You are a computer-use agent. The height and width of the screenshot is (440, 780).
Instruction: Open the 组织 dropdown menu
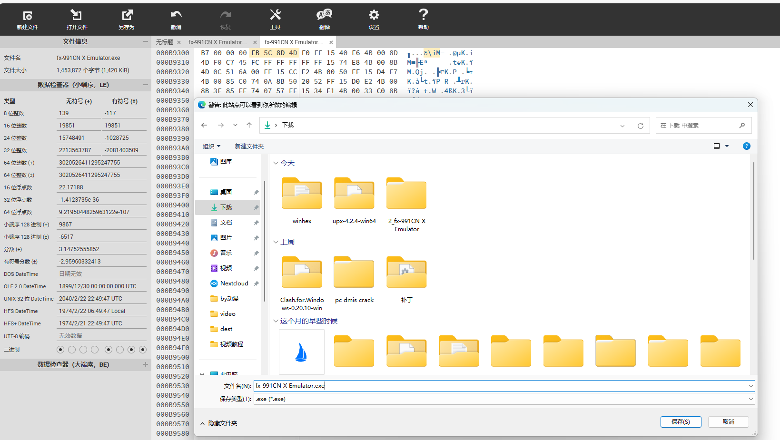pyautogui.click(x=212, y=147)
